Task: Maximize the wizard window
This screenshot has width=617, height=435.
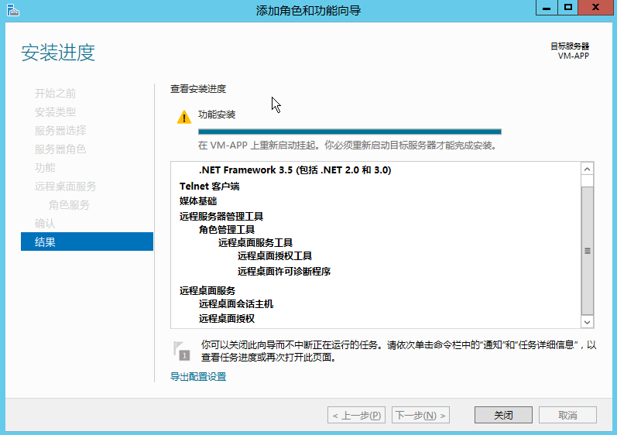Action: pyautogui.click(x=568, y=8)
